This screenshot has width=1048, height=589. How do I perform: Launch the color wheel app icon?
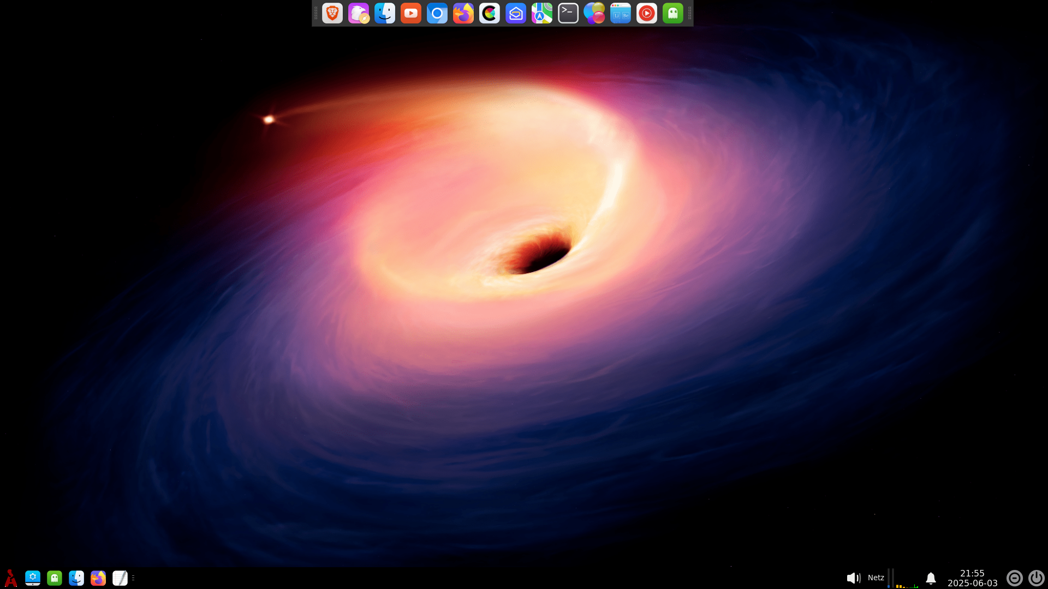point(489,13)
